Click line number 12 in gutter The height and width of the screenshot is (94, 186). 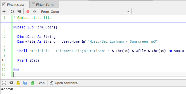point(4,70)
